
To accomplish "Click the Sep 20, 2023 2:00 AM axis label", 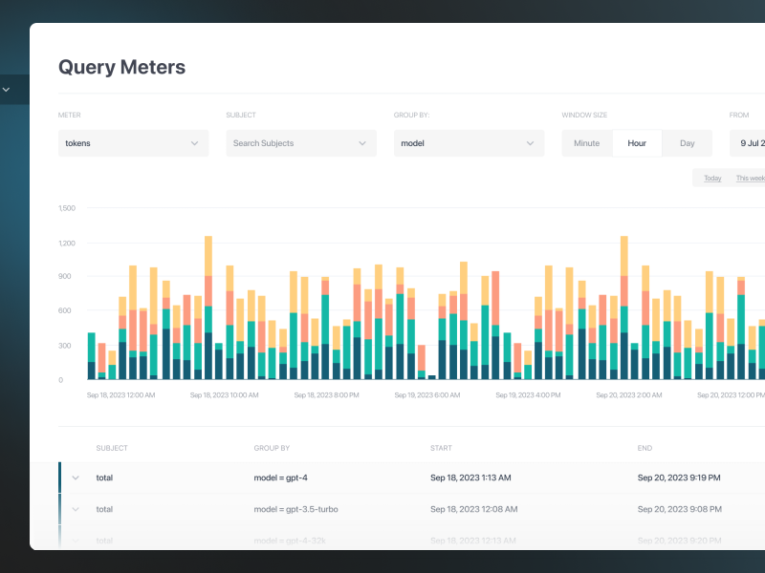I will pyautogui.click(x=629, y=395).
